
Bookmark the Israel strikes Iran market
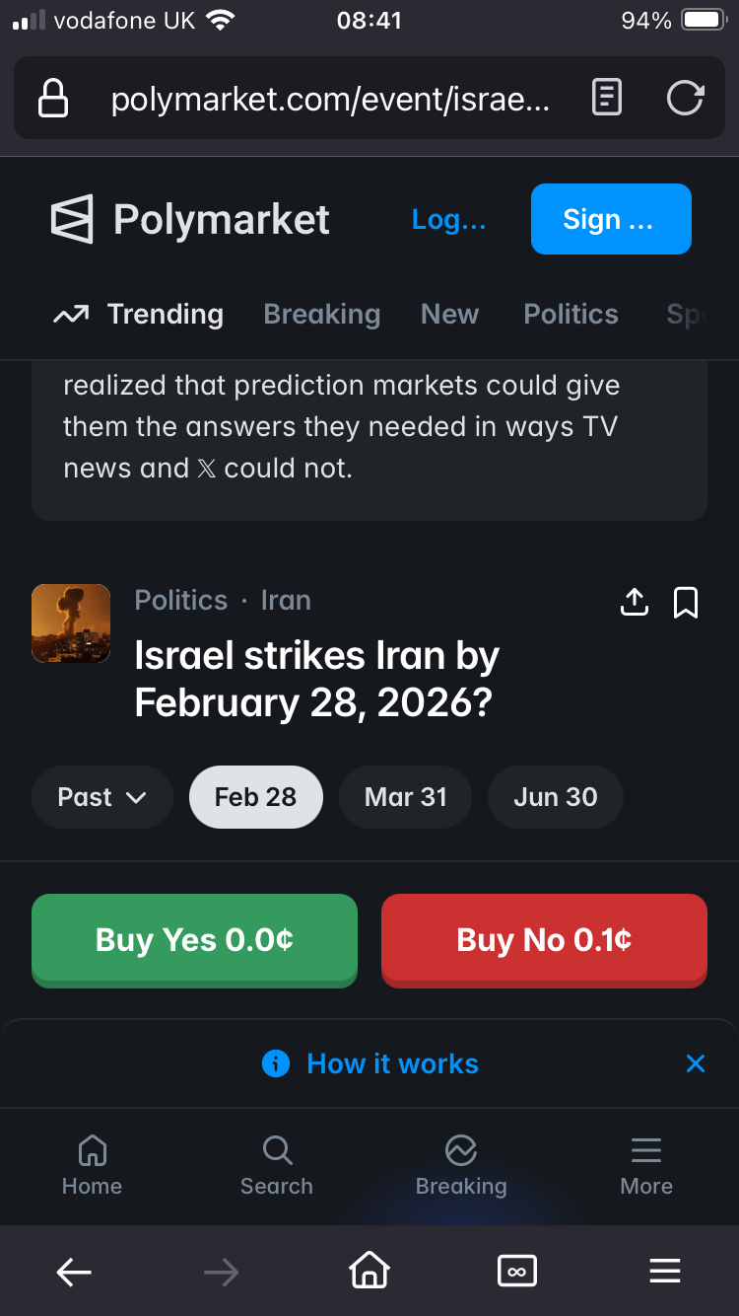(686, 602)
